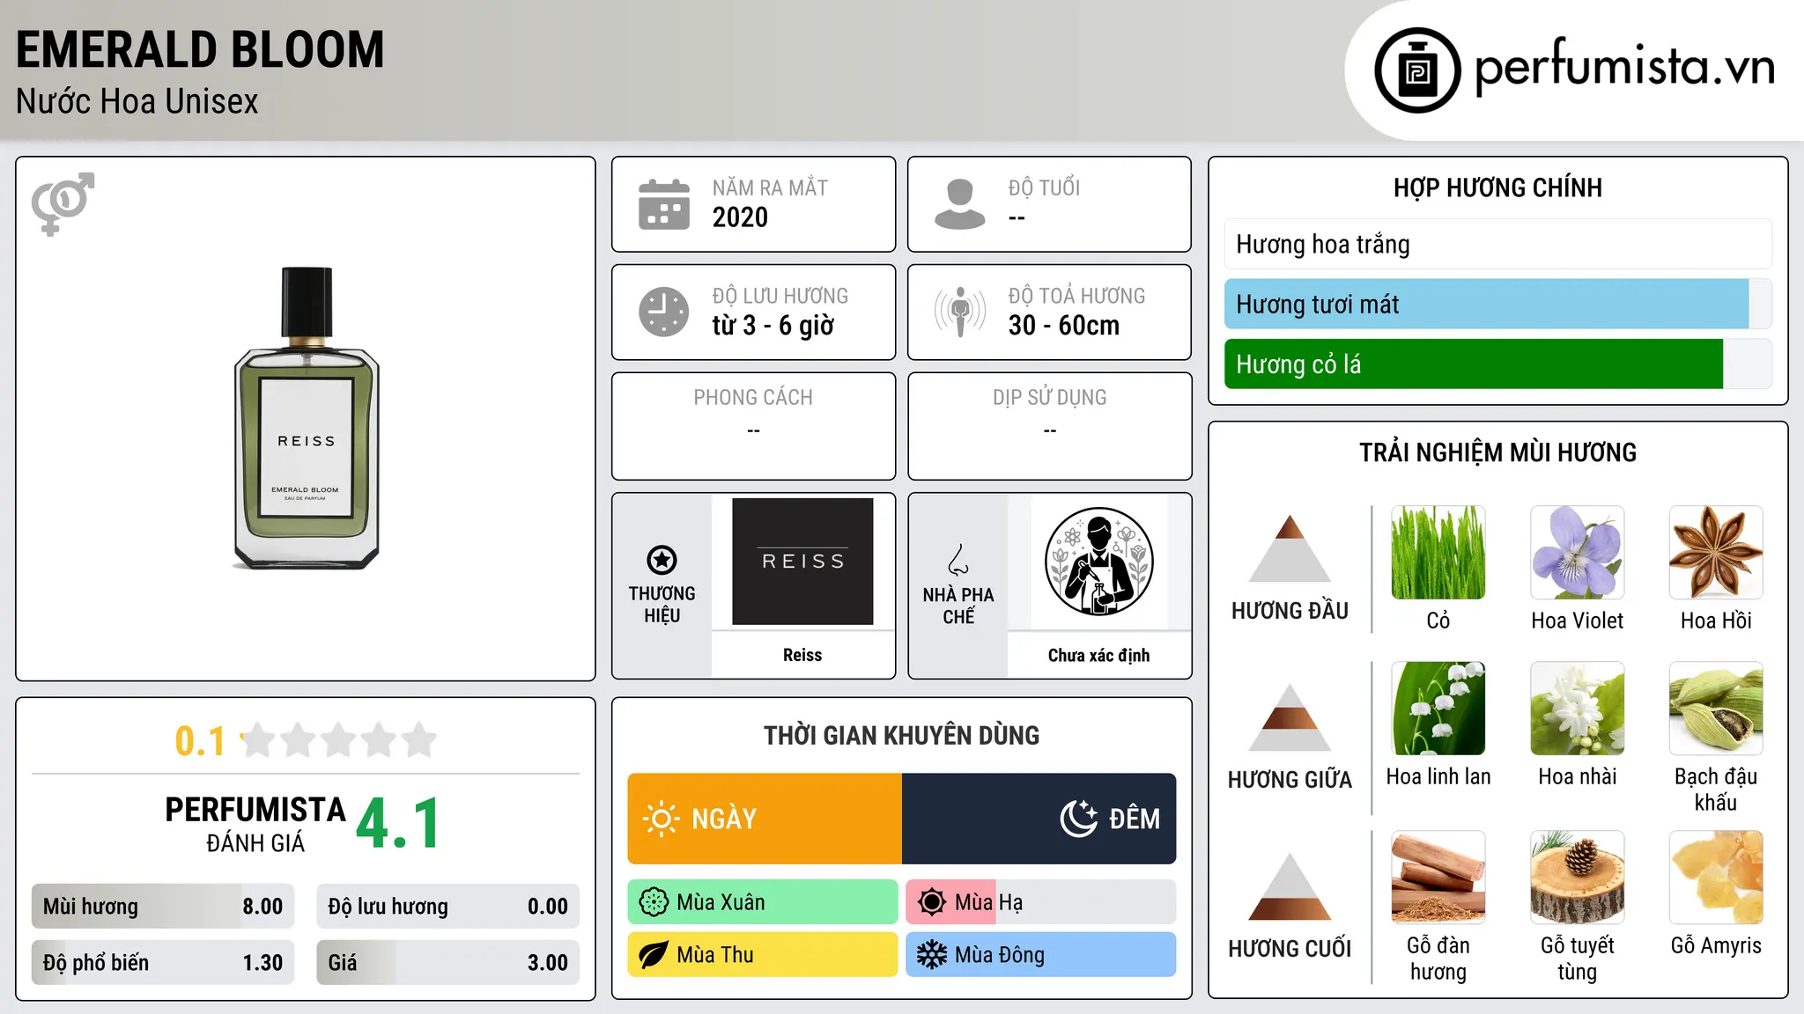Click the THỜI GIAN KHUYÊN DÙNG heading
This screenshot has height=1014, width=1804.
coord(901,735)
